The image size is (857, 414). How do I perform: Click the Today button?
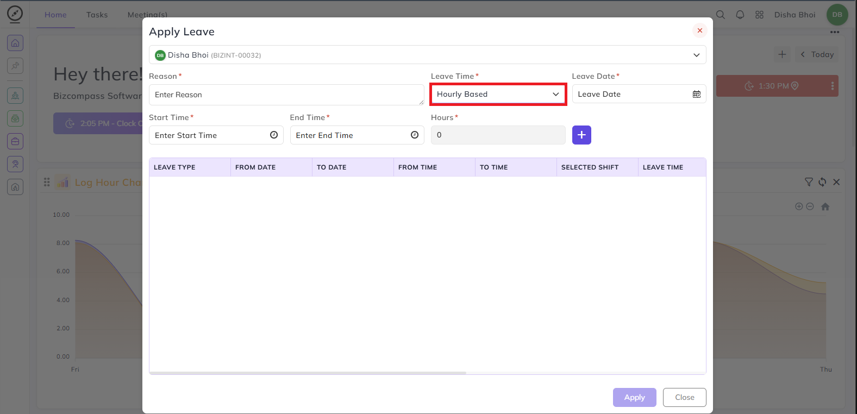(817, 54)
